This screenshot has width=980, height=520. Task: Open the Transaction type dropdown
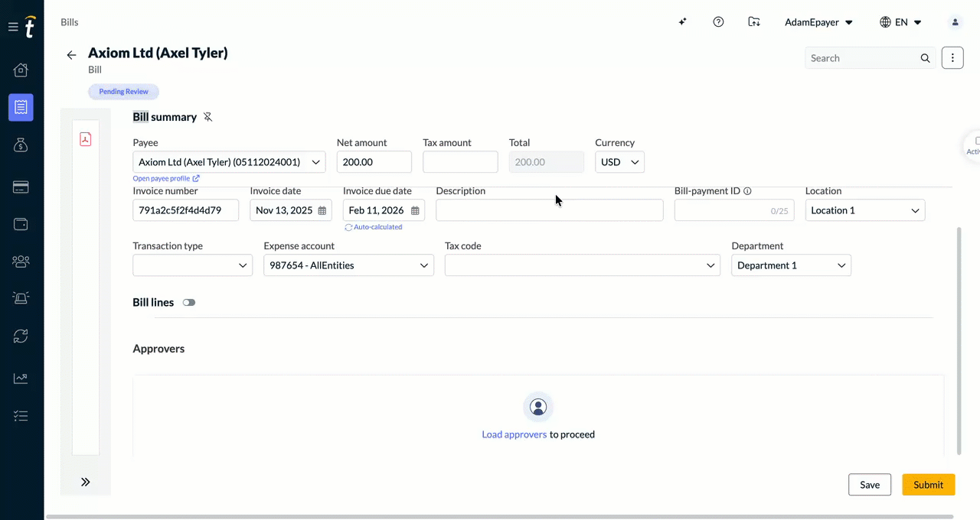click(x=192, y=265)
